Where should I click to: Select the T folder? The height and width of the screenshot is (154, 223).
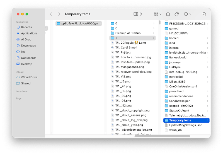[133, 38]
